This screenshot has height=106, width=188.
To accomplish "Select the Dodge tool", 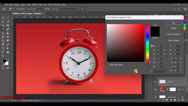I will coord(3,44).
